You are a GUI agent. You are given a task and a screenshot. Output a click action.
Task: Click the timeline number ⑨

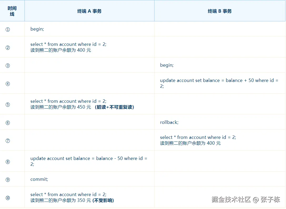click(x=8, y=180)
